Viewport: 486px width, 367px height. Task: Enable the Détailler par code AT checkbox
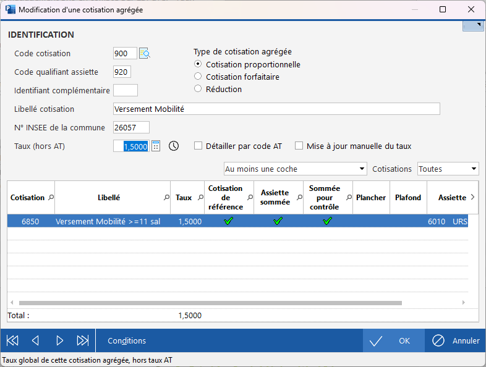(198, 146)
